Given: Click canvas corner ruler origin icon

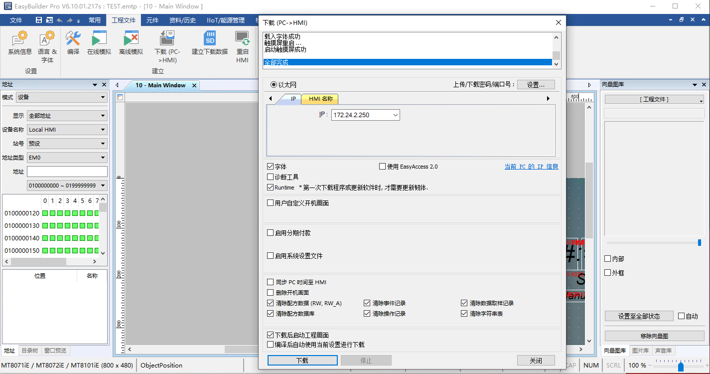Looking at the screenshot, I should [120, 97].
